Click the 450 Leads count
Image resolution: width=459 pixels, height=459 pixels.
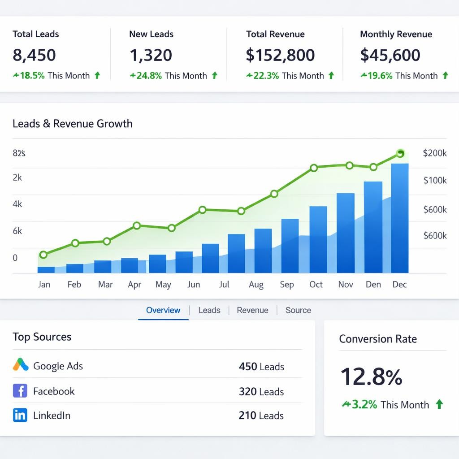[261, 367]
